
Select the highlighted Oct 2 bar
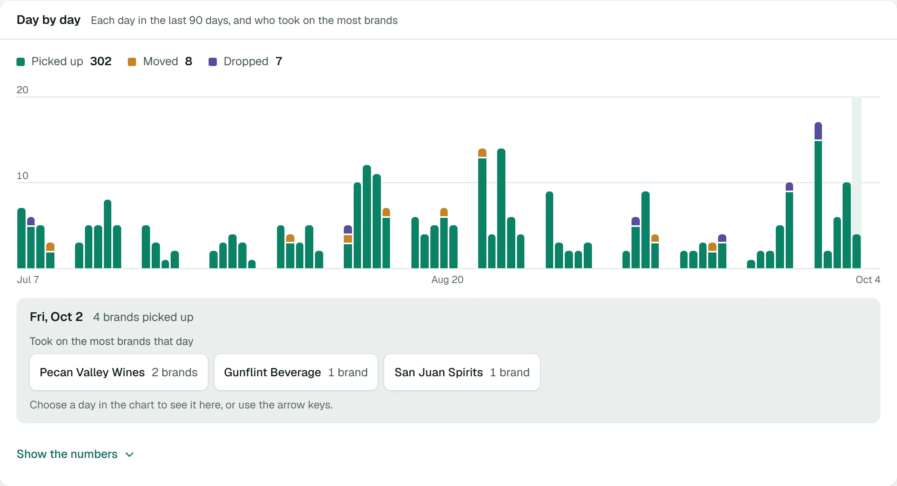pos(857,251)
